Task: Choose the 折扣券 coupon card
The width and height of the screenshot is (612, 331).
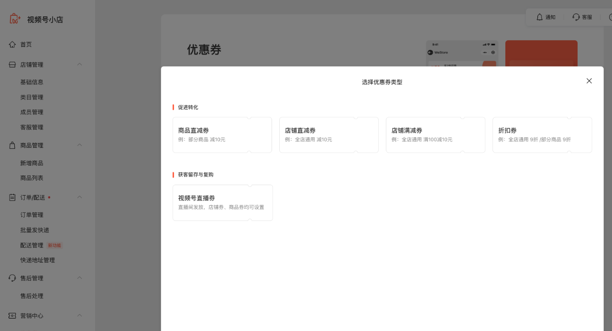Action: pyautogui.click(x=542, y=135)
